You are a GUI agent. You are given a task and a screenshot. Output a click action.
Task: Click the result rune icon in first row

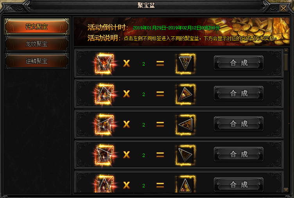[x=185, y=64]
